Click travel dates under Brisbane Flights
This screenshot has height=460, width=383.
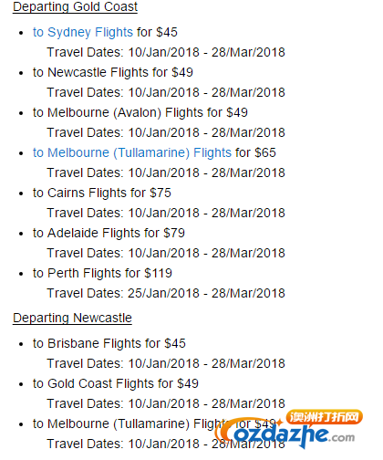pos(166,363)
